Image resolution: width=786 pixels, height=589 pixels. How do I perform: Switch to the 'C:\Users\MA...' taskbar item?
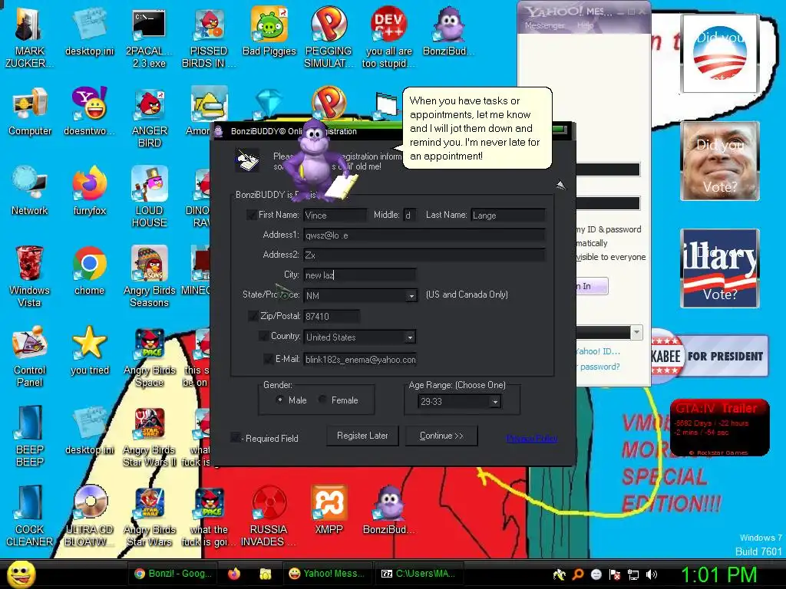click(x=419, y=574)
